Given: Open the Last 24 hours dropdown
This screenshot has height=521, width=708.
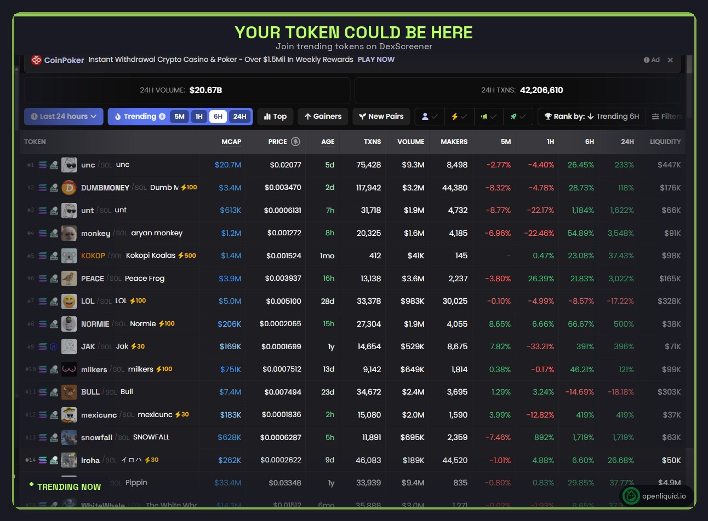Looking at the screenshot, I should (64, 116).
